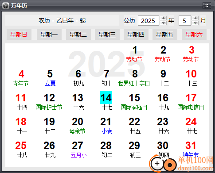This screenshot has height=173, width=215.
Task: Click the 星期五 column header
Action: click(165, 35)
